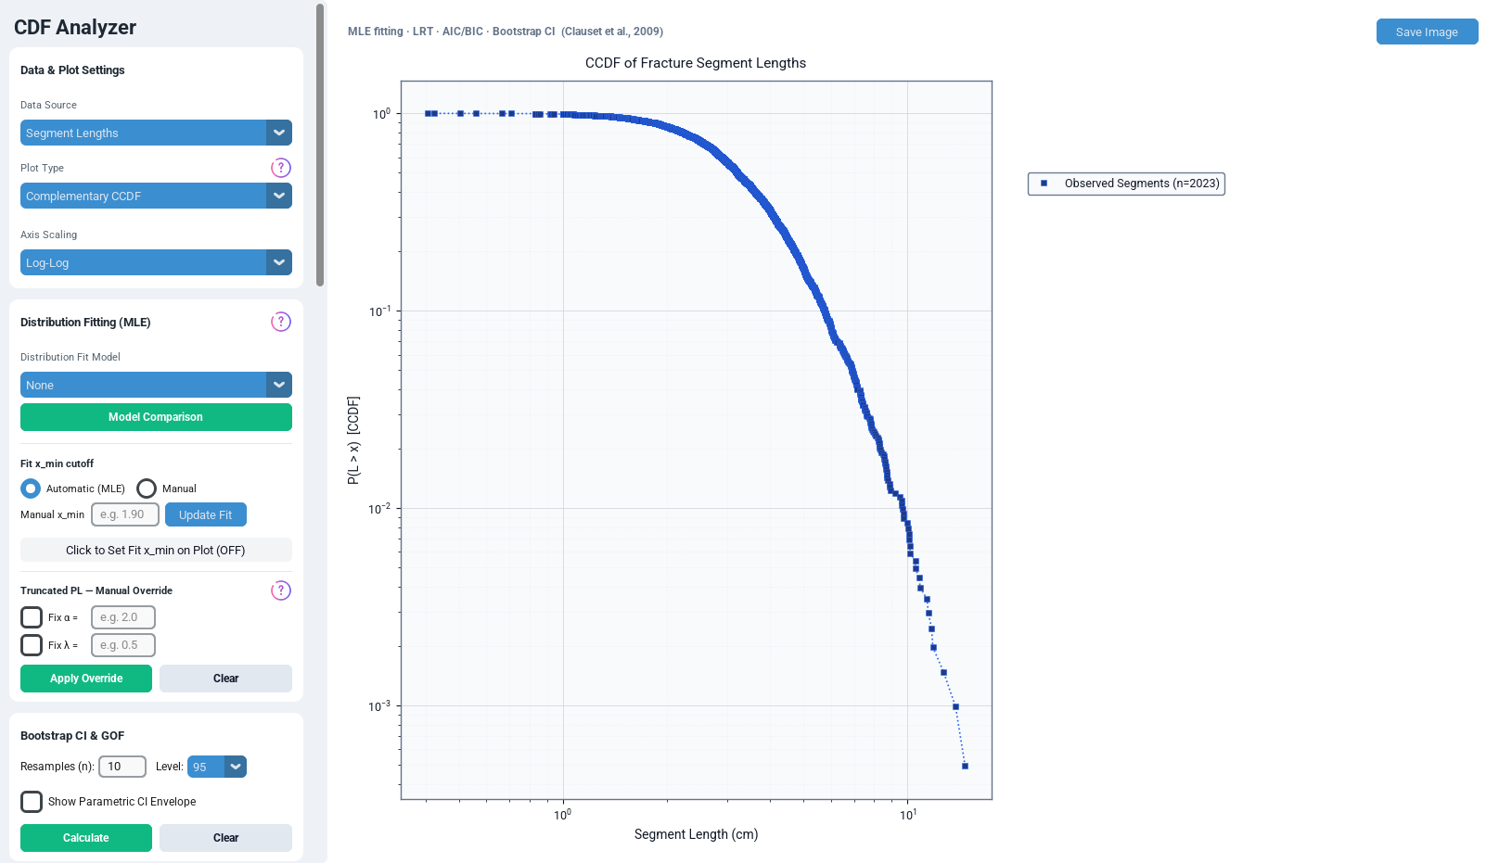Click the Observed Segments legend marker
The height and width of the screenshot is (863, 1499).
pyautogui.click(x=1044, y=184)
